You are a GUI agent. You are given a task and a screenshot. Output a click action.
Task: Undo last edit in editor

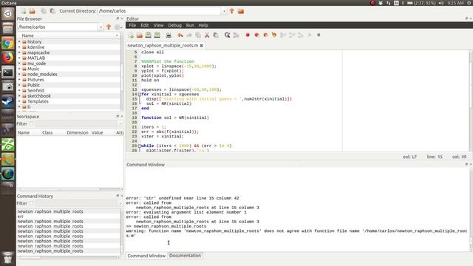point(180,35)
